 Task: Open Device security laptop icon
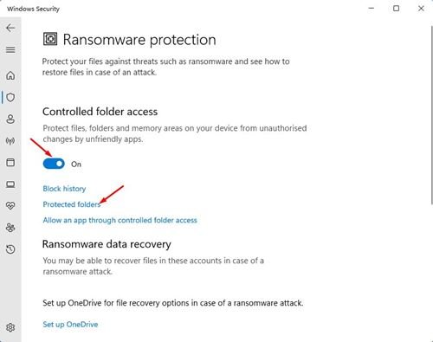coord(10,184)
